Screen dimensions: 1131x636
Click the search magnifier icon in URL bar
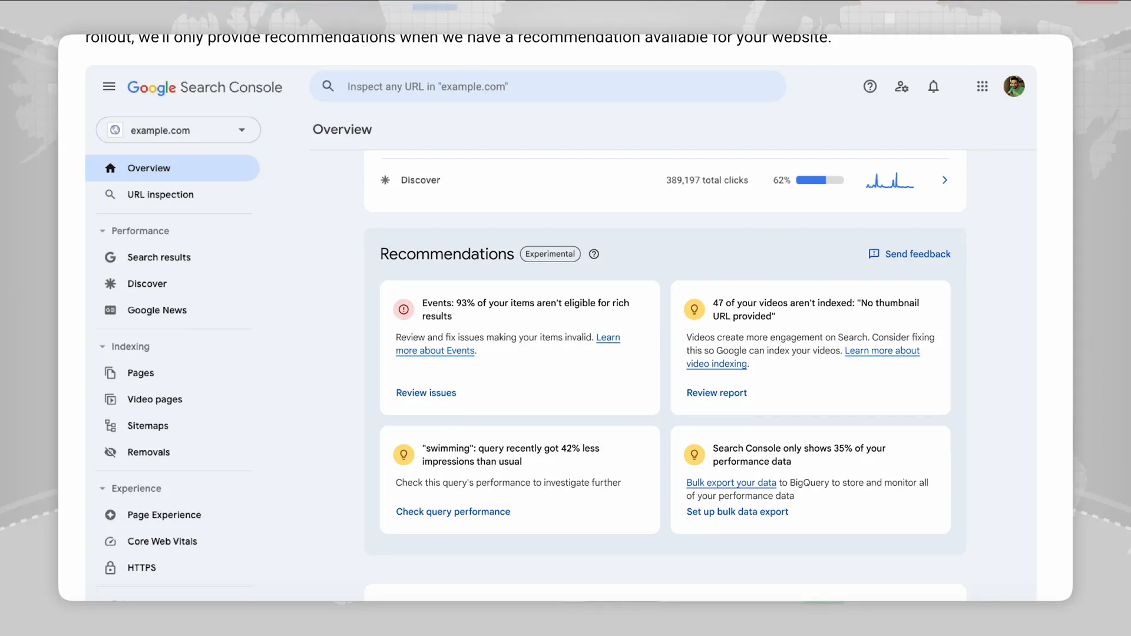point(328,86)
